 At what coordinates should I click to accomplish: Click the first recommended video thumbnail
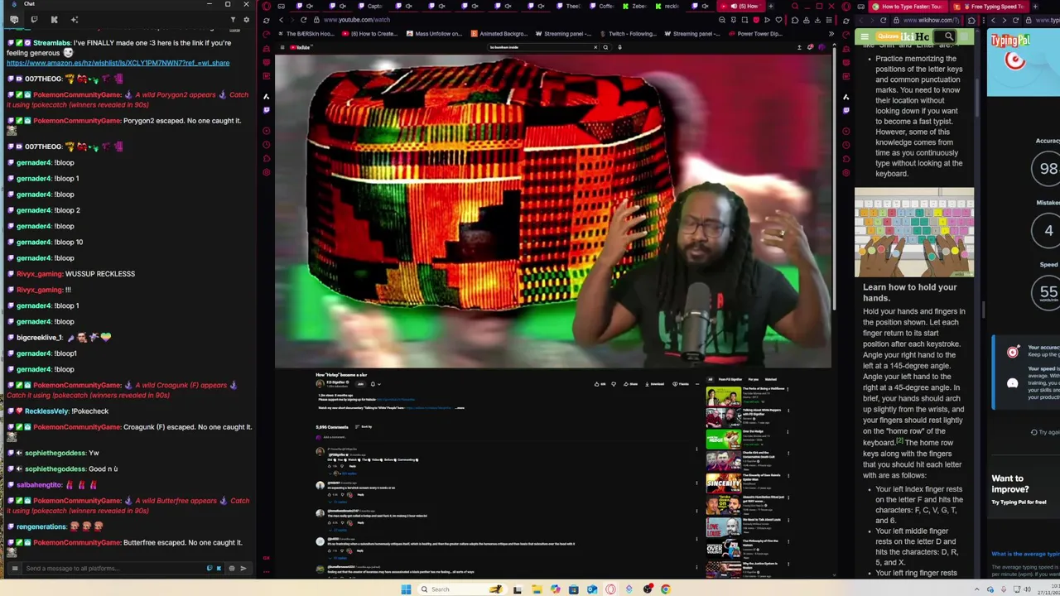click(723, 396)
